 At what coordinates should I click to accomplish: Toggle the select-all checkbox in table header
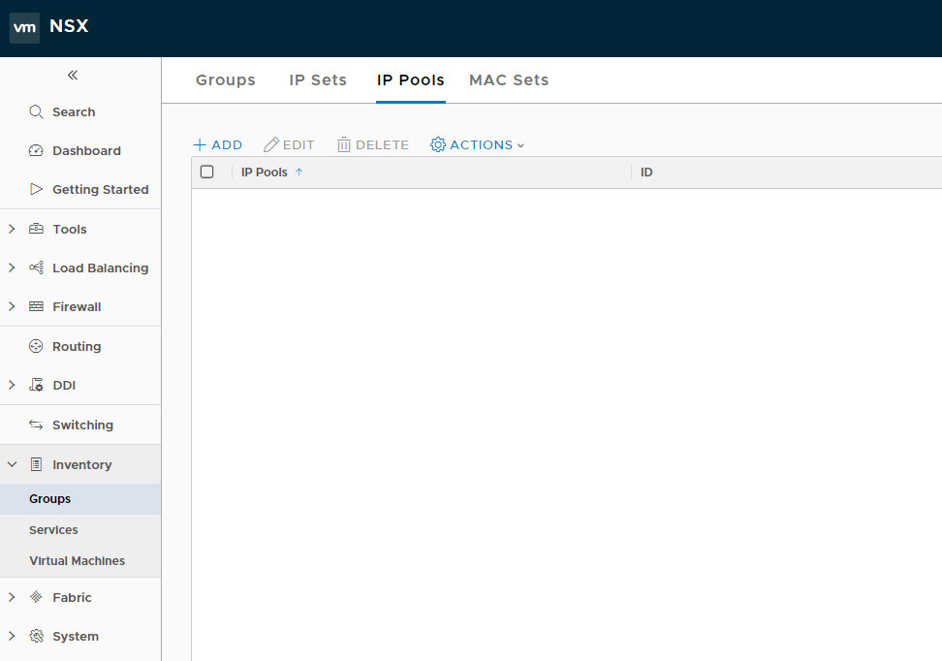pos(206,173)
